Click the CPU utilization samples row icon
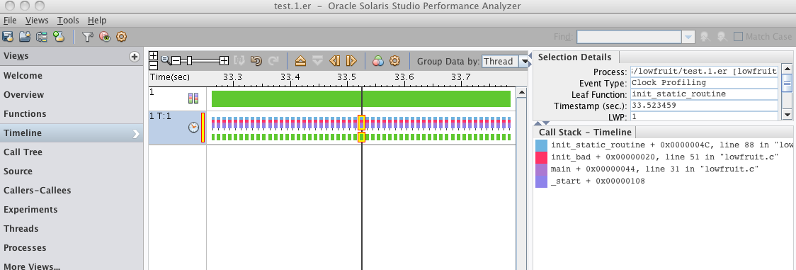Viewport: 796px width, 270px height. coord(193,99)
